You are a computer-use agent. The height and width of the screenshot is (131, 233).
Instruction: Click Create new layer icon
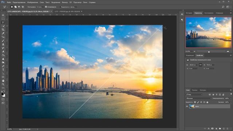click(224, 128)
